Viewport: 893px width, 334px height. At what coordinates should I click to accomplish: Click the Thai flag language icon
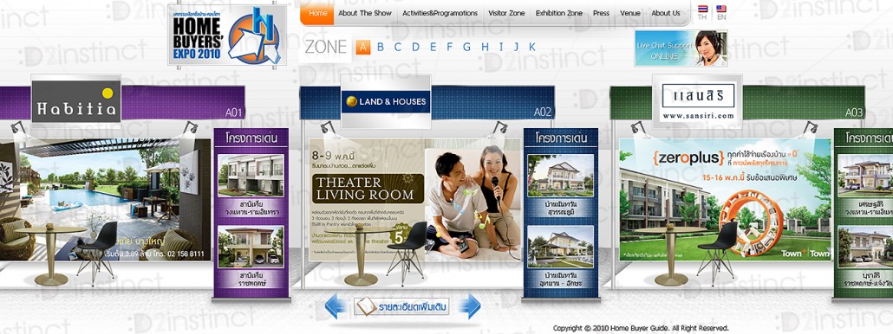[703, 10]
